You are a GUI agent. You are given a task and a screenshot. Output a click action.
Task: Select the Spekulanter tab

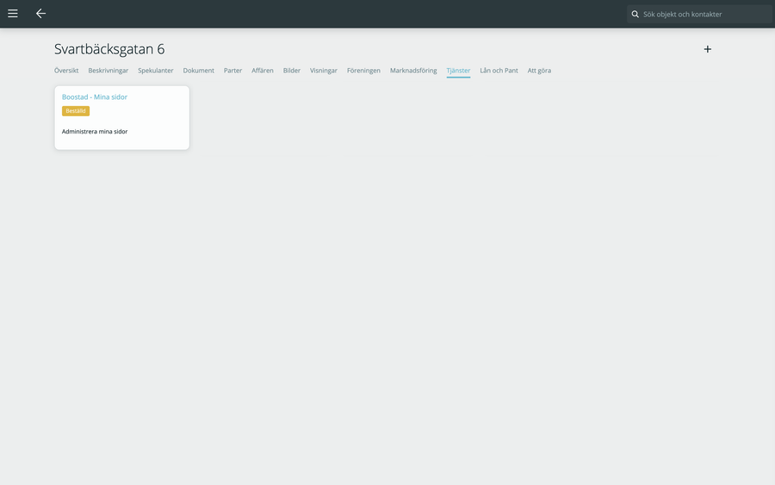[x=156, y=71]
